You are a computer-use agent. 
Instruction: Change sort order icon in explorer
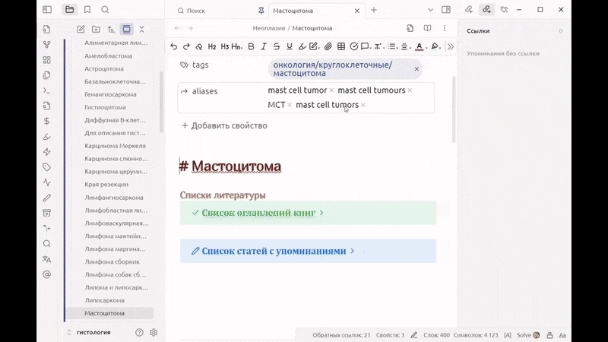pyautogui.click(x=111, y=29)
